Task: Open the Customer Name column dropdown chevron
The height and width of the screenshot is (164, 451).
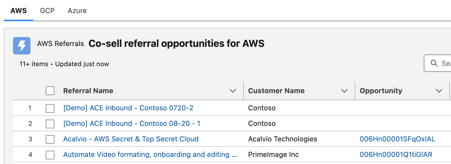Action: pyautogui.click(x=344, y=91)
